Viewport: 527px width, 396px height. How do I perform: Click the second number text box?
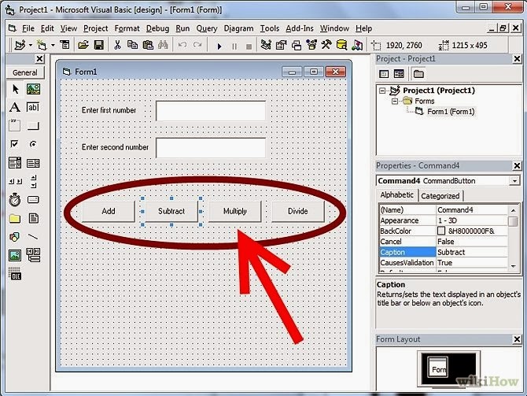click(211, 148)
